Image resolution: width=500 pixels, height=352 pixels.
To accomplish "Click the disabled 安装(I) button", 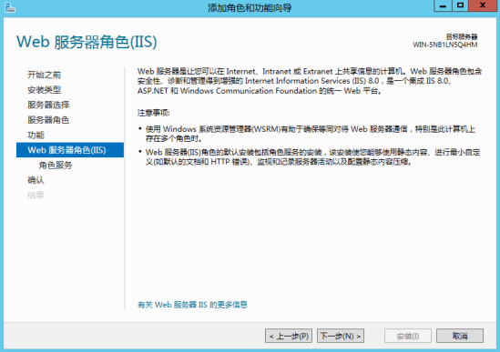I will pos(408,336).
